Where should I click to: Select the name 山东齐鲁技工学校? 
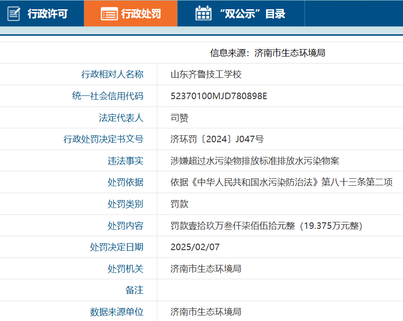(206, 74)
